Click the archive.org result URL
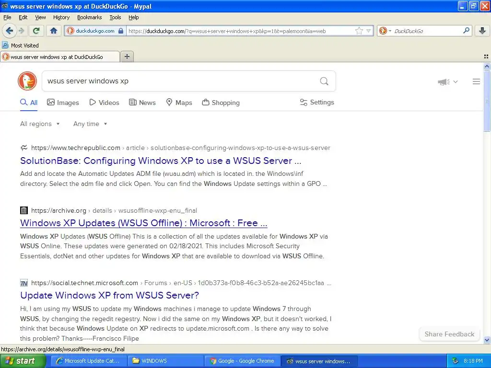 tap(114, 211)
